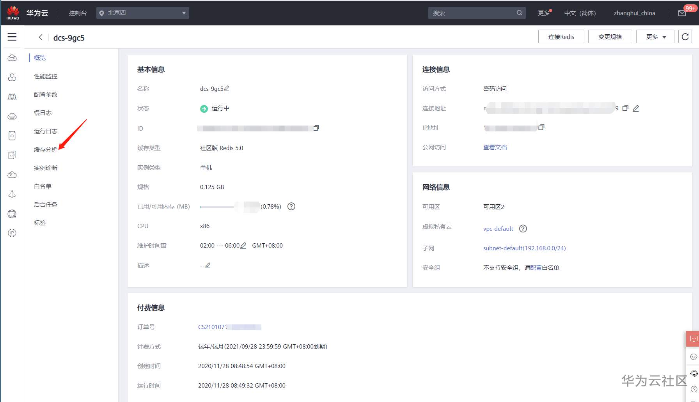This screenshot has width=699, height=402.
Task: Go to 控制台 console home
Action: click(x=78, y=13)
